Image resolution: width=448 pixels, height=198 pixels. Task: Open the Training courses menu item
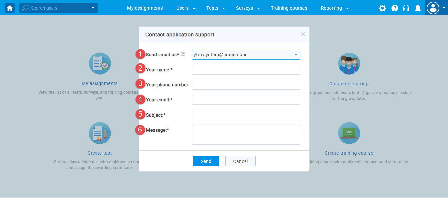(289, 8)
